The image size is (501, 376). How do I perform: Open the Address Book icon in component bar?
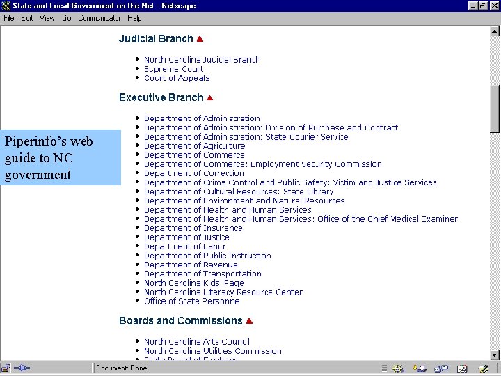[462, 368]
